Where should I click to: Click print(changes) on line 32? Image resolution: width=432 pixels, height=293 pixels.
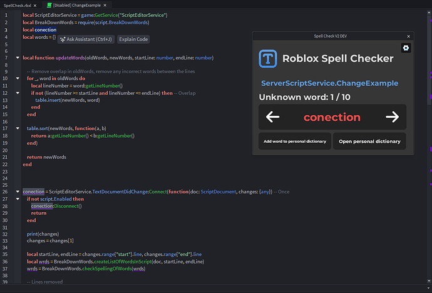tap(43, 234)
